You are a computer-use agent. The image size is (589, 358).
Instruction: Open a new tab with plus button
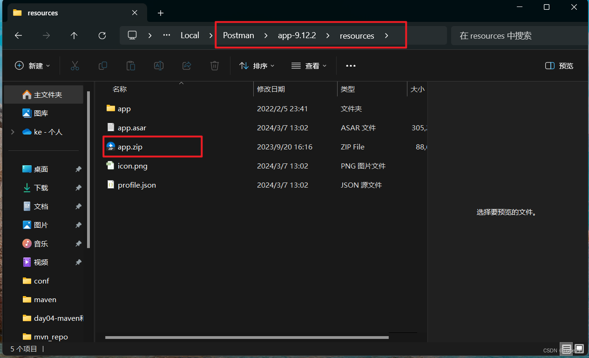[x=161, y=13]
